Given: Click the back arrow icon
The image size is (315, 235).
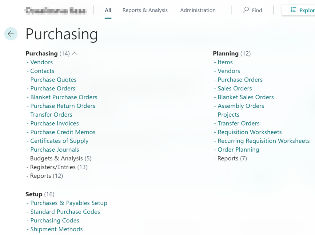Looking at the screenshot, I should click(11, 34).
